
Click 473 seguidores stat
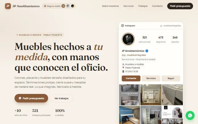coord(161,39)
